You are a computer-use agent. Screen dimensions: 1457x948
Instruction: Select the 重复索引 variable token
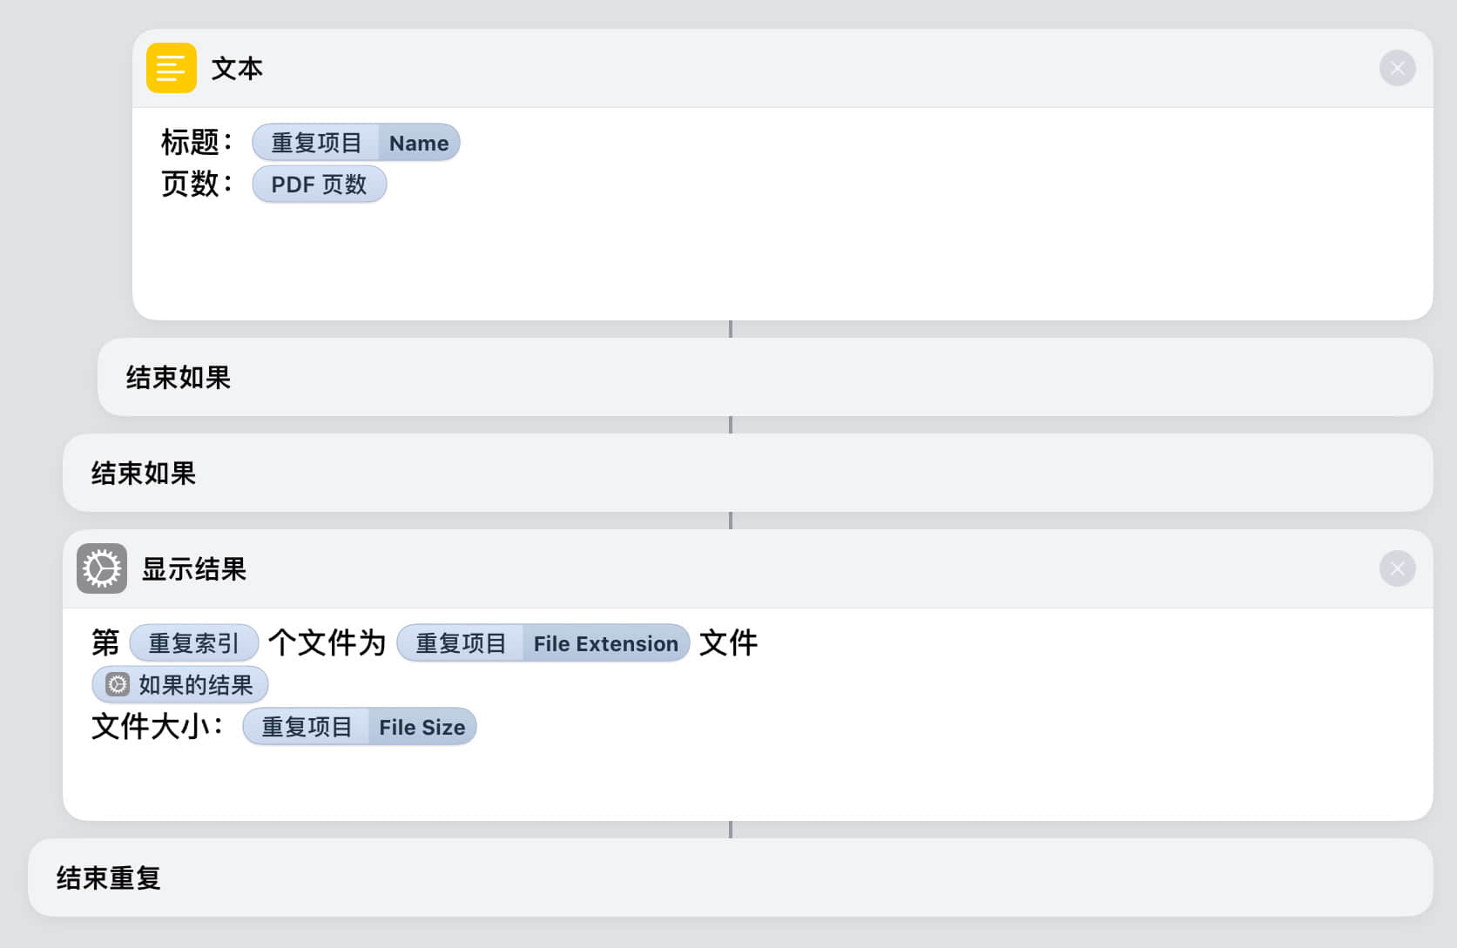point(193,643)
